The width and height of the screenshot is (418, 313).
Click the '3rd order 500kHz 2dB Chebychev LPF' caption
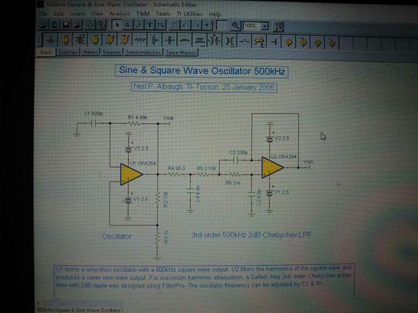coord(251,235)
